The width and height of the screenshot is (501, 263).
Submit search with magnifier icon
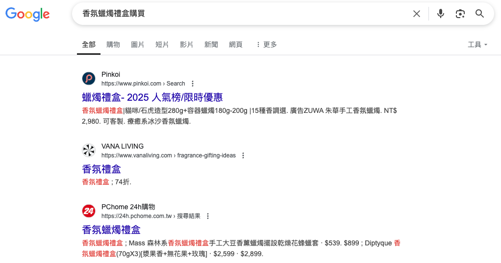(479, 14)
